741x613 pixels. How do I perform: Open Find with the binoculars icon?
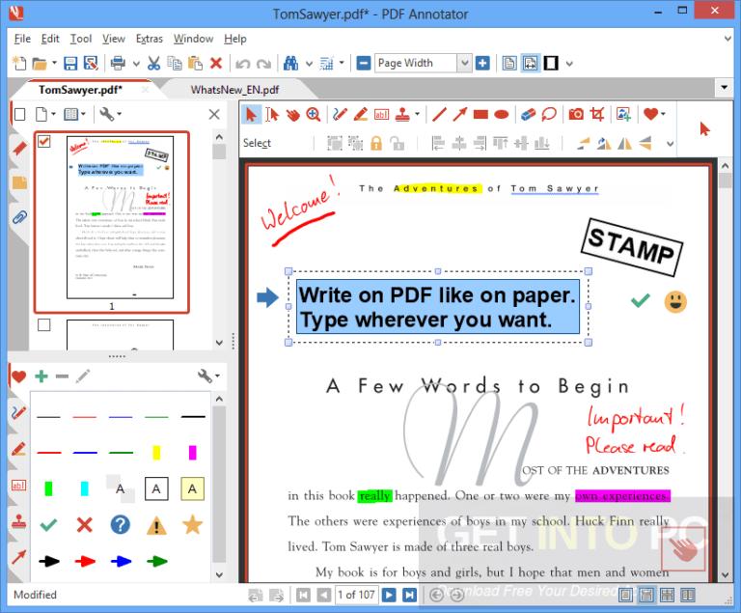coord(290,63)
